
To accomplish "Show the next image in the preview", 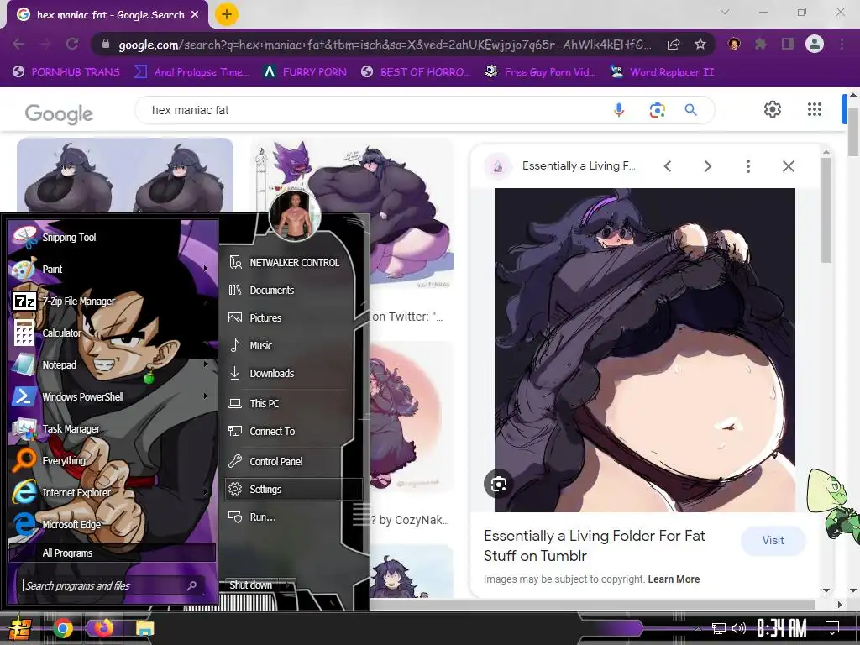I will [707, 166].
